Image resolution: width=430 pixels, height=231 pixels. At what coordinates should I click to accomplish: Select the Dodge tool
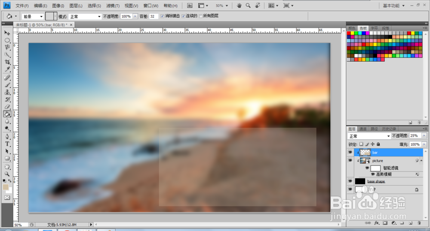click(7, 129)
